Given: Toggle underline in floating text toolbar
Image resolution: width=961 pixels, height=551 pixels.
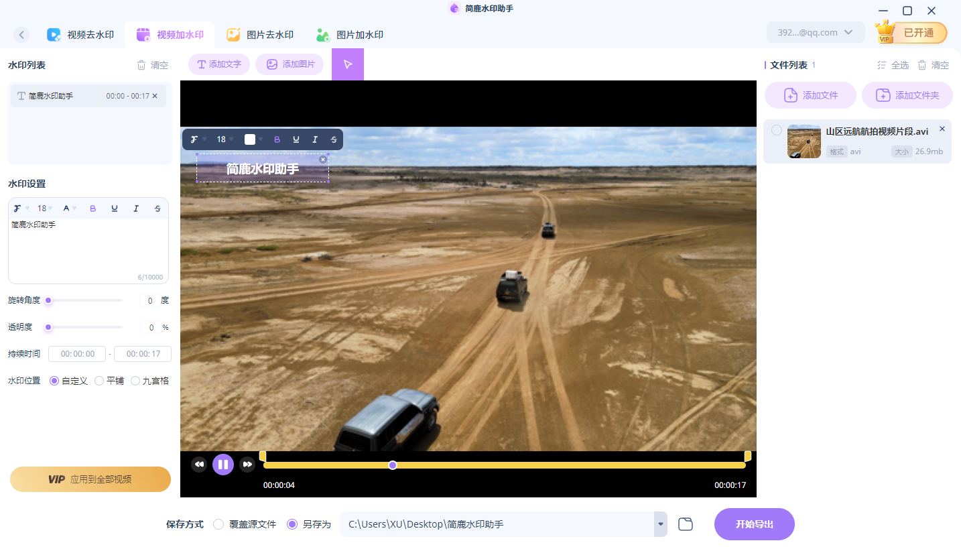Looking at the screenshot, I should (296, 139).
